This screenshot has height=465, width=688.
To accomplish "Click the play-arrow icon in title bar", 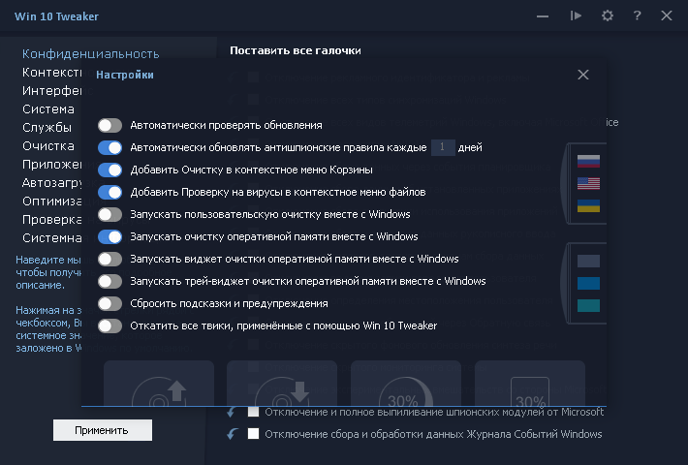I will [576, 15].
